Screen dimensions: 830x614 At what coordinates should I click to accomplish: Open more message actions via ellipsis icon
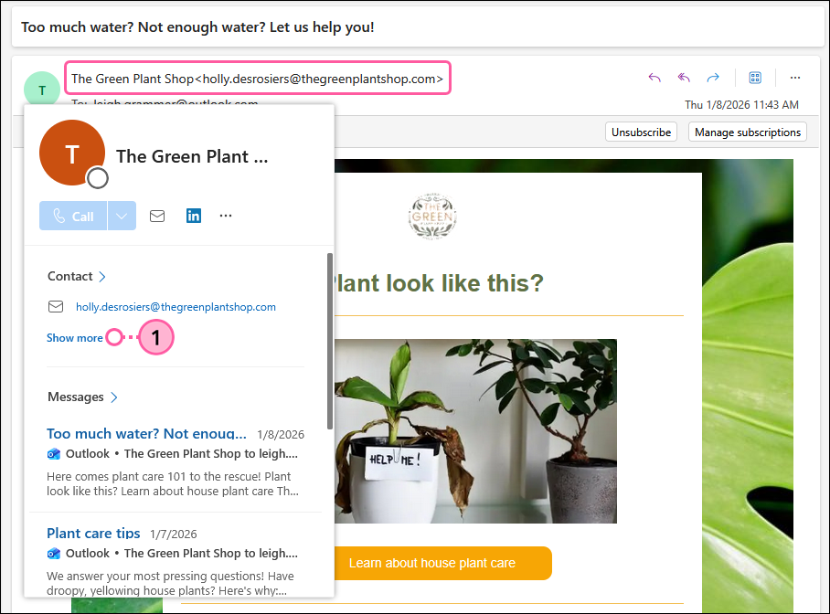tap(794, 77)
